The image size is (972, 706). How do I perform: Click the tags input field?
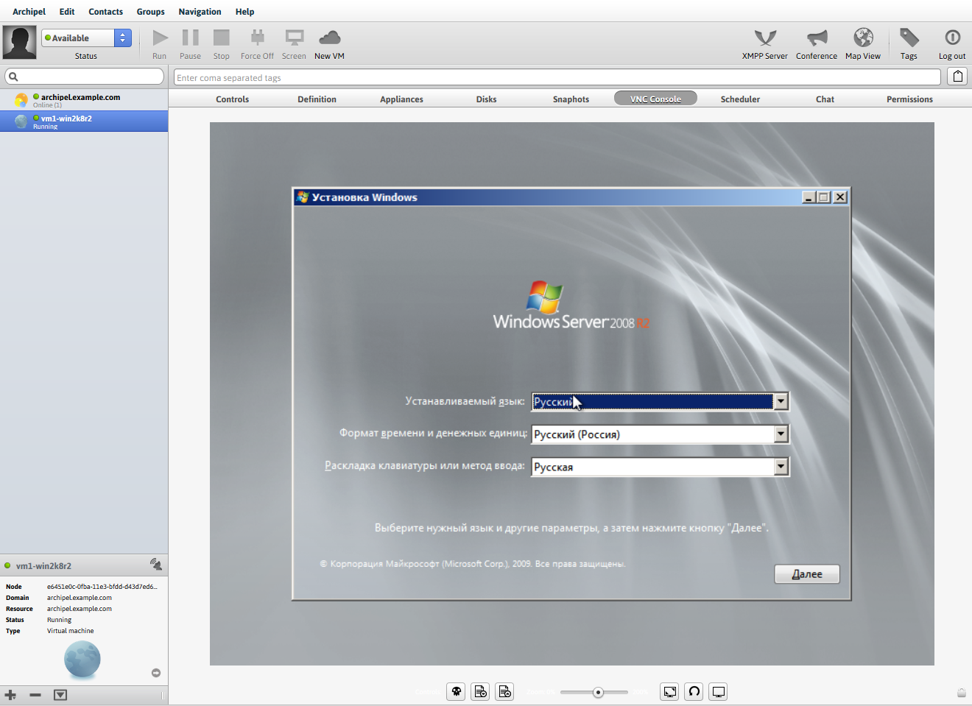[x=557, y=77]
